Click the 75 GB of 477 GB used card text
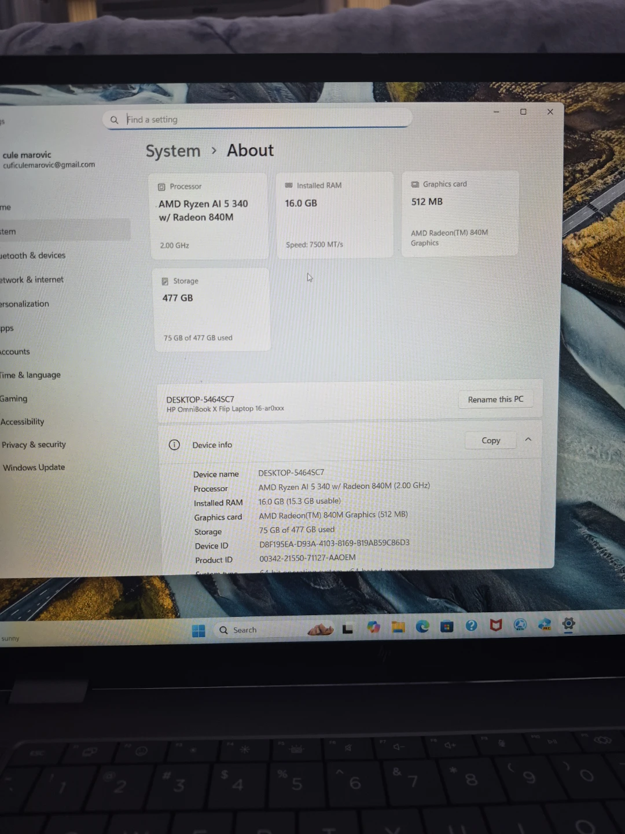 [x=198, y=338]
